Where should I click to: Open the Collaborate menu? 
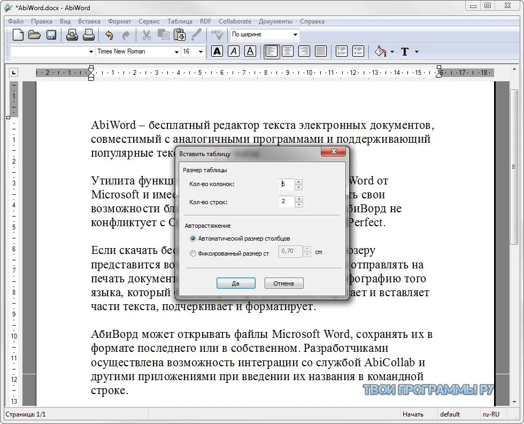pos(235,21)
